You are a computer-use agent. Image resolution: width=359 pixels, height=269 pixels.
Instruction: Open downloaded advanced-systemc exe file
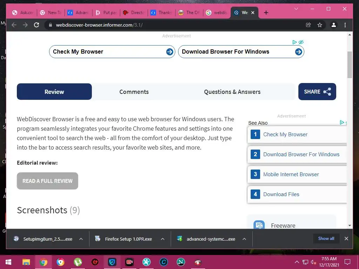(x=206, y=239)
